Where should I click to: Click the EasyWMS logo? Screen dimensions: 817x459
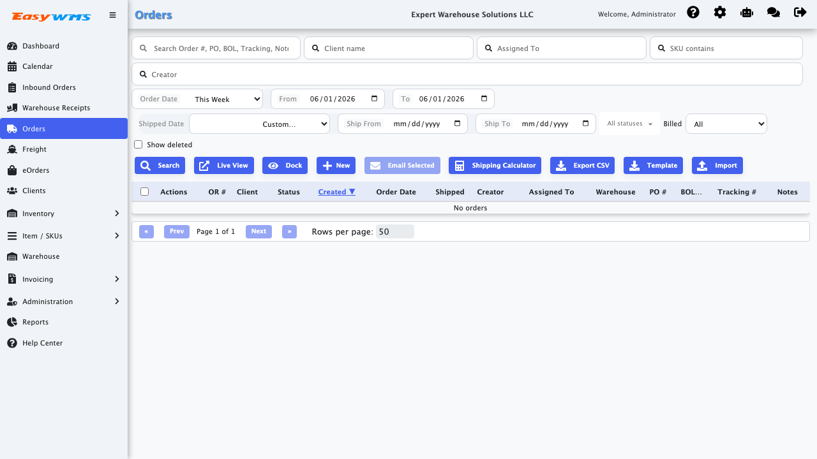[x=51, y=17]
